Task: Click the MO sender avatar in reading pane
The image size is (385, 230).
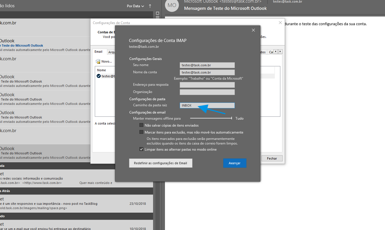Action: pyautogui.click(x=172, y=6)
